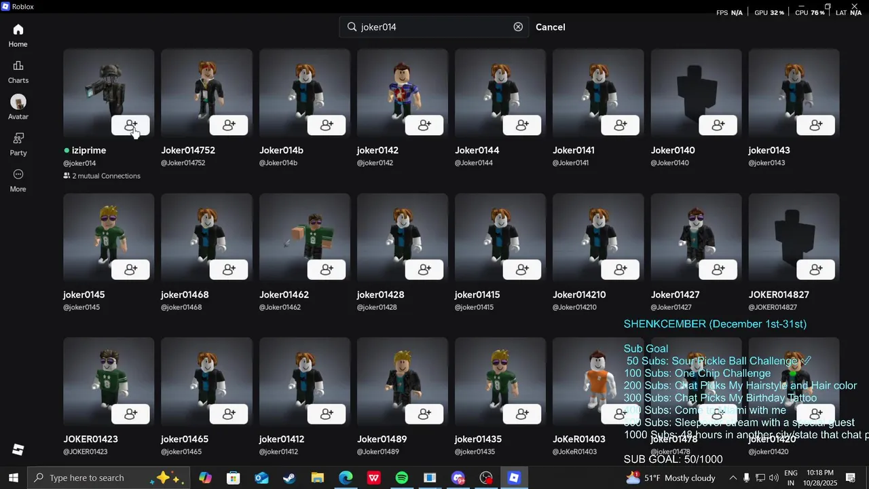Add JOKER014827 as a connection

click(x=815, y=270)
